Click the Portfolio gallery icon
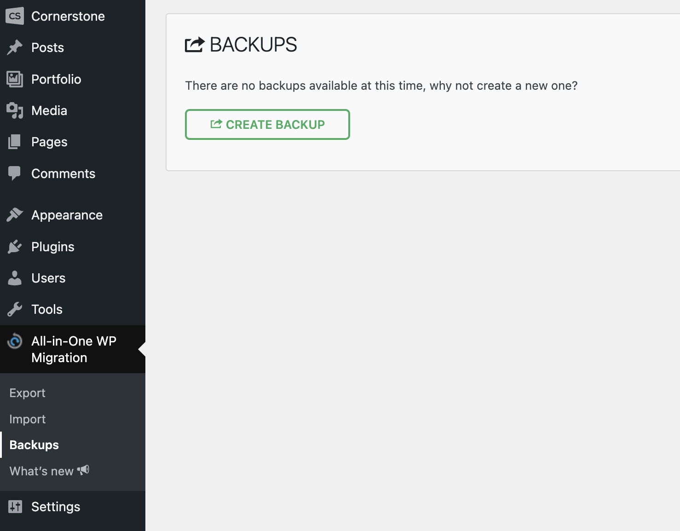This screenshot has width=680, height=531. click(x=15, y=79)
